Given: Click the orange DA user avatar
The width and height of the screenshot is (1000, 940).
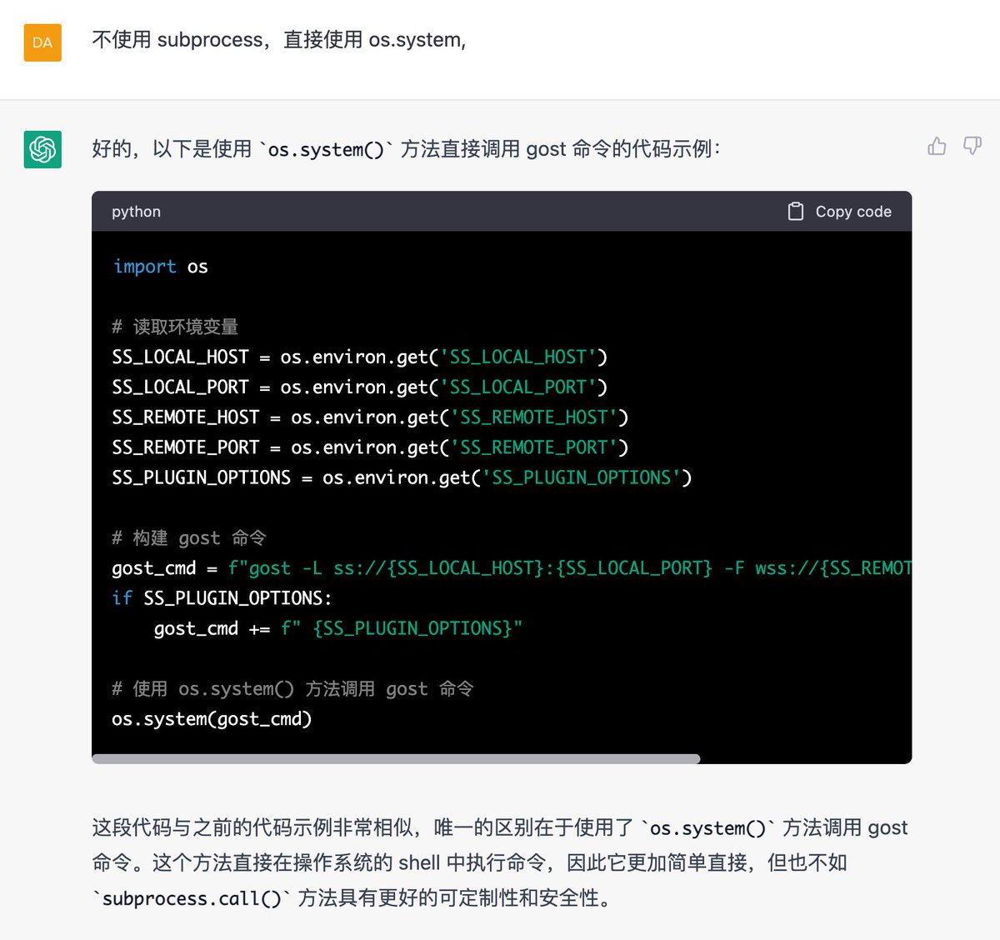Looking at the screenshot, I should [42, 42].
